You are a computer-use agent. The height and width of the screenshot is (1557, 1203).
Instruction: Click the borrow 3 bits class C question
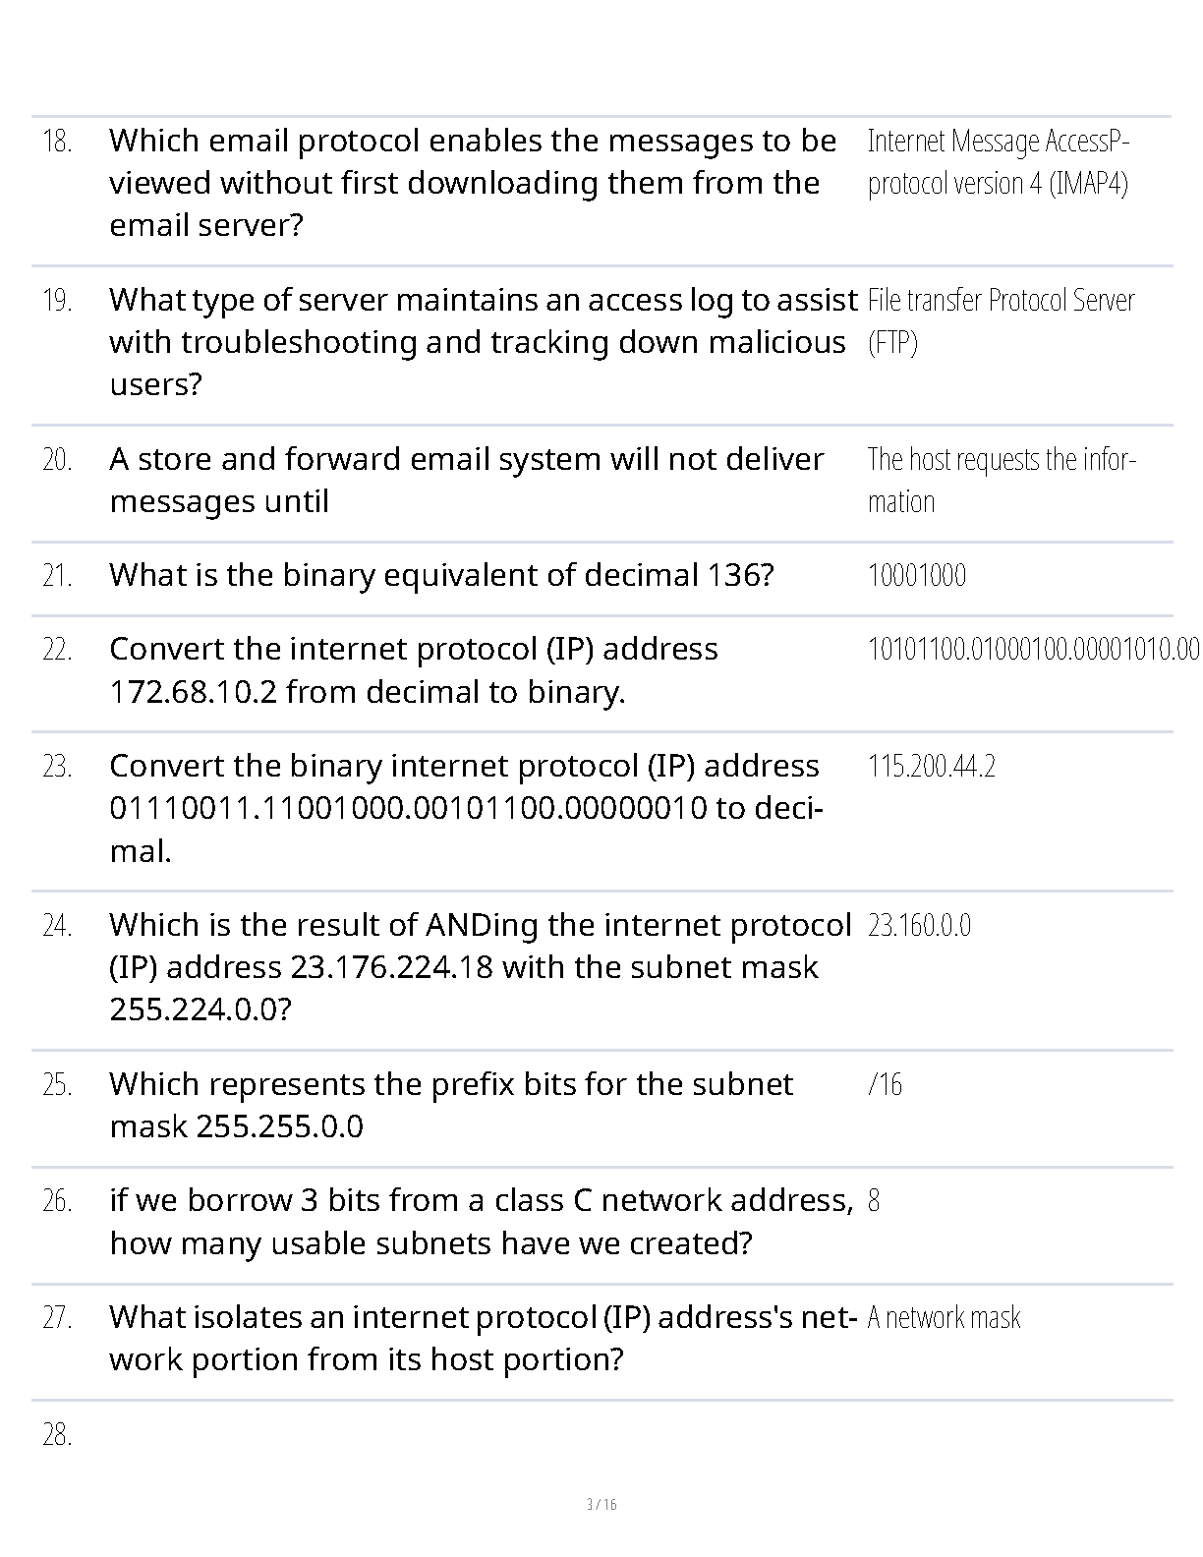pos(480,1222)
